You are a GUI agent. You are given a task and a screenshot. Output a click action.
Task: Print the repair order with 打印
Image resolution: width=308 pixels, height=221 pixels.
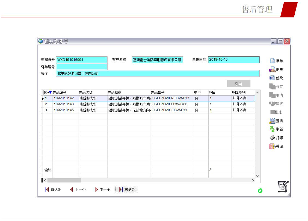[x=272, y=138]
